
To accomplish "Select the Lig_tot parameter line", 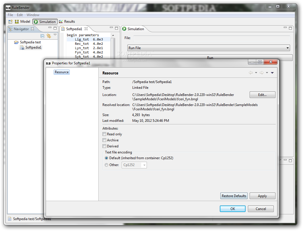I will coord(89,39).
